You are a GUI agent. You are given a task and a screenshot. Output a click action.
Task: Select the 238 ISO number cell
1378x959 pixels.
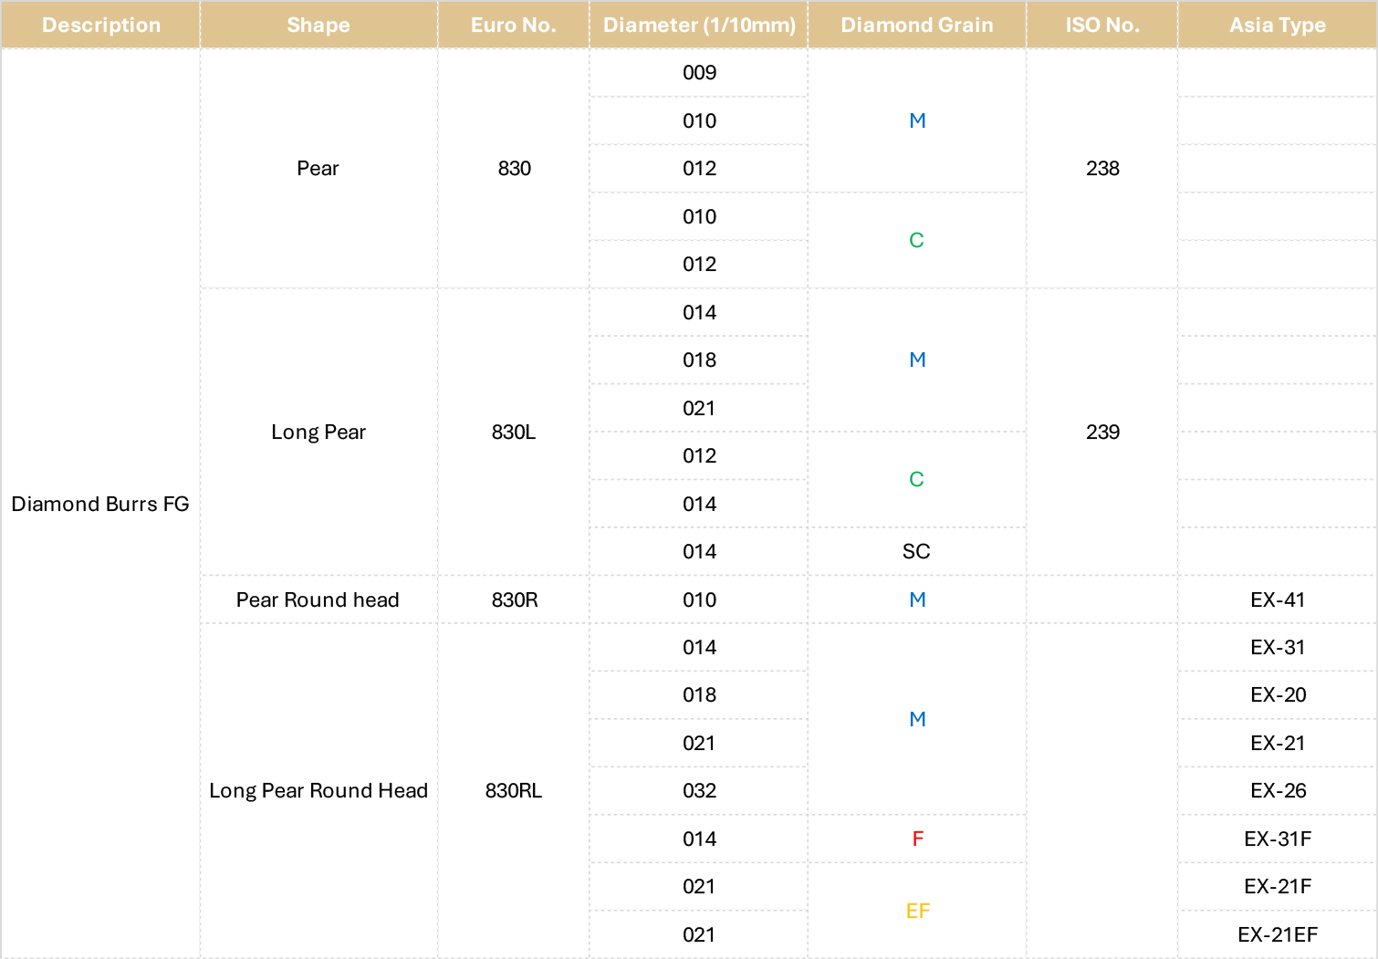[x=1102, y=168]
